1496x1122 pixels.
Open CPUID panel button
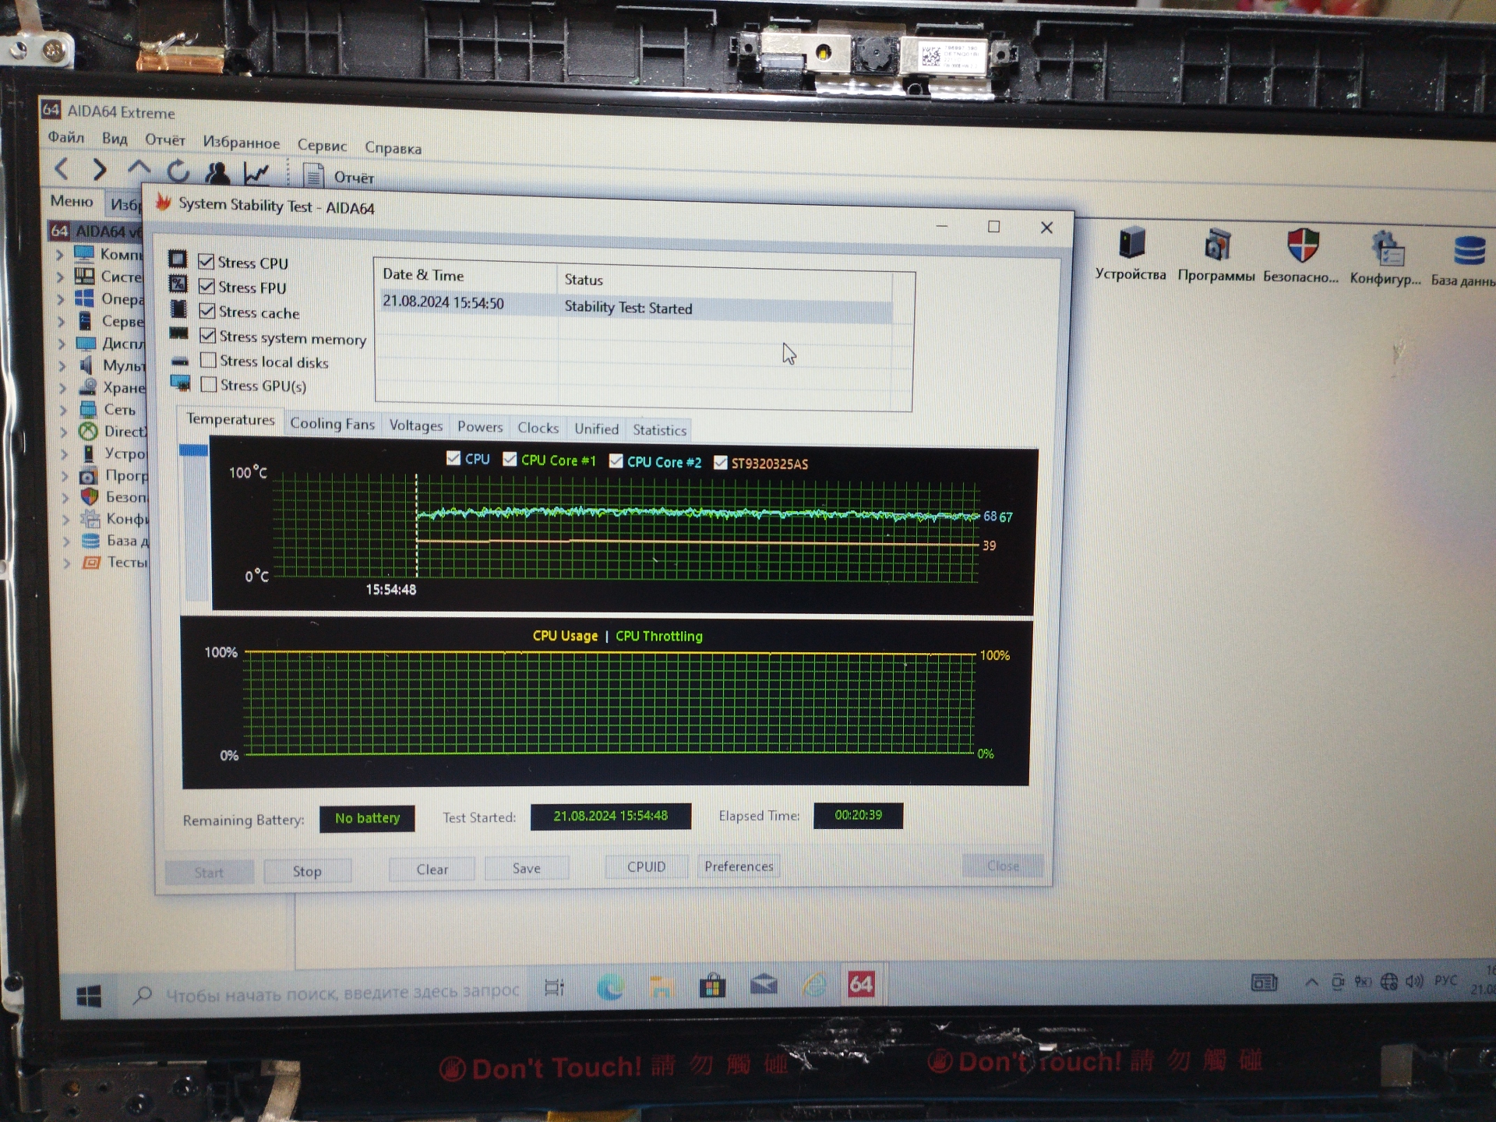click(x=646, y=866)
